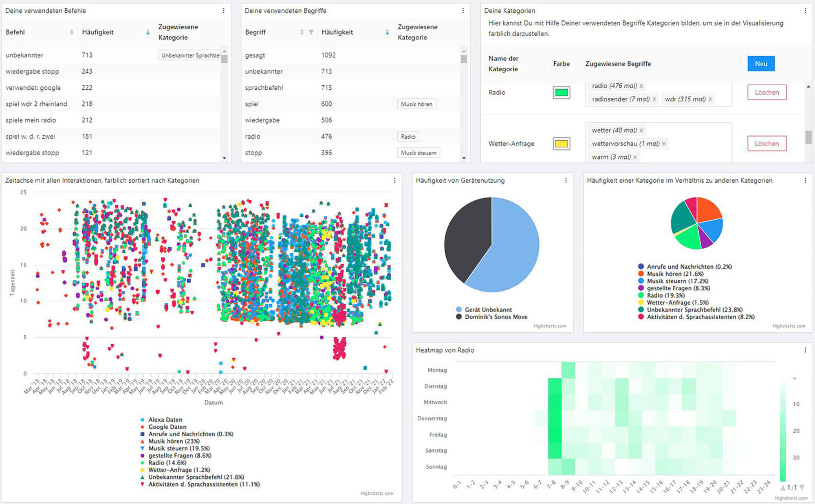Screen dimensions: 815x504
Task: Open the Zeitachse chart options menu
Action: point(394,180)
